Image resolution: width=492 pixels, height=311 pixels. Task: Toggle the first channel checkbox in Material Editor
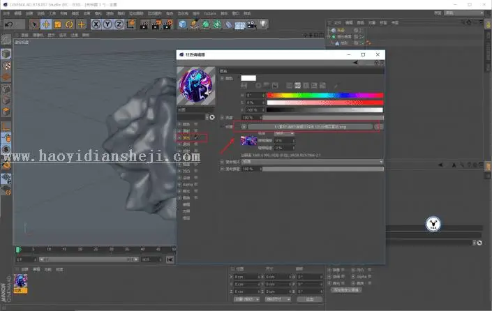click(x=196, y=124)
